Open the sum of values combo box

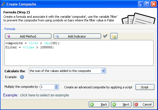pos(67,71)
